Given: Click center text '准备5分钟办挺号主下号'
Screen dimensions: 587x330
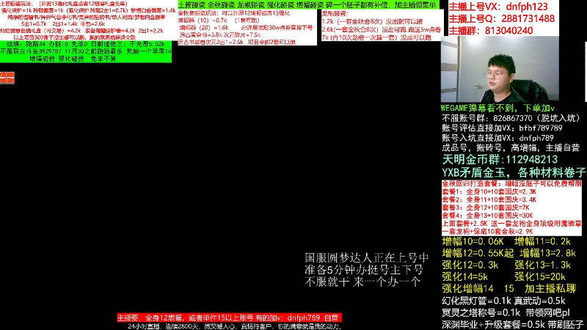Looking at the screenshot, I should click(x=364, y=270).
